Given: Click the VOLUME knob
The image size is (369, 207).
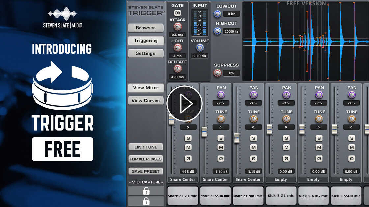Looking at the screenshot, I should (199, 48).
